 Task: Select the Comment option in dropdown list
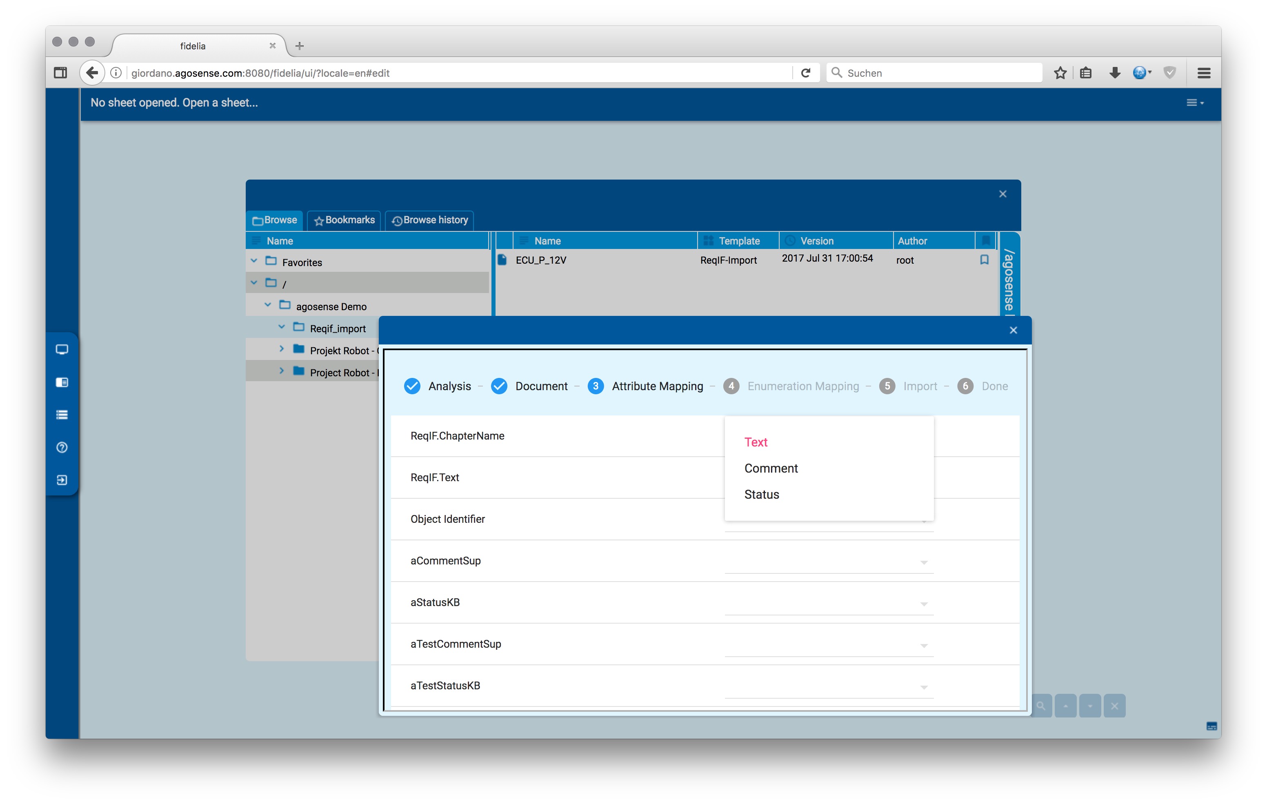771,468
